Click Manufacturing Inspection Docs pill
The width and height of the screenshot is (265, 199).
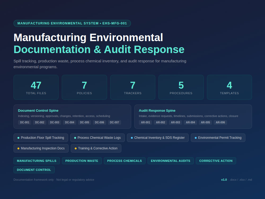pyautogui.click(x=41, y=148)
